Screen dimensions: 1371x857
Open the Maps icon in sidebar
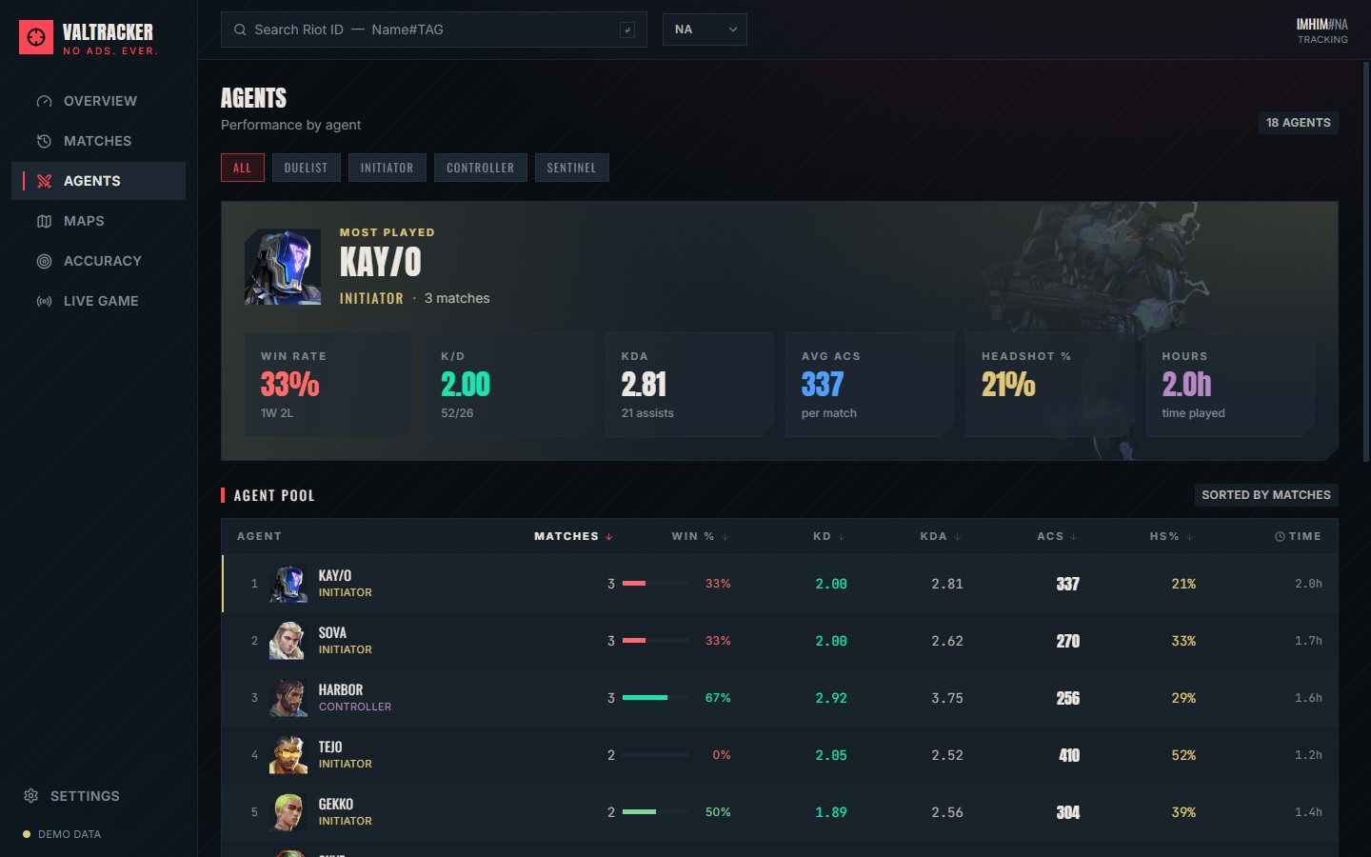click(x=44, y=221)
